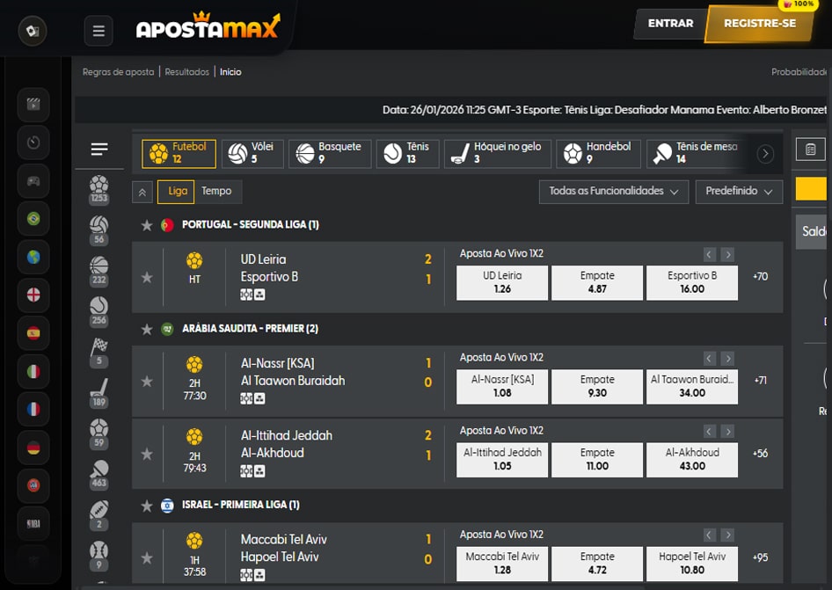Open the Todas as Funcionalidades dropdown

coord(613,192)
